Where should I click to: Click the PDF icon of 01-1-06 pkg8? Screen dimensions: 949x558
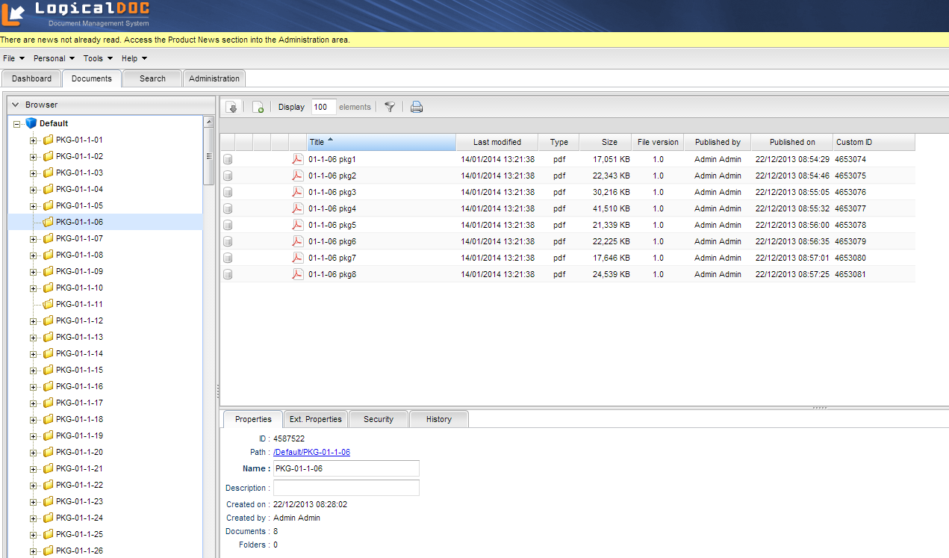pos(297,274)
